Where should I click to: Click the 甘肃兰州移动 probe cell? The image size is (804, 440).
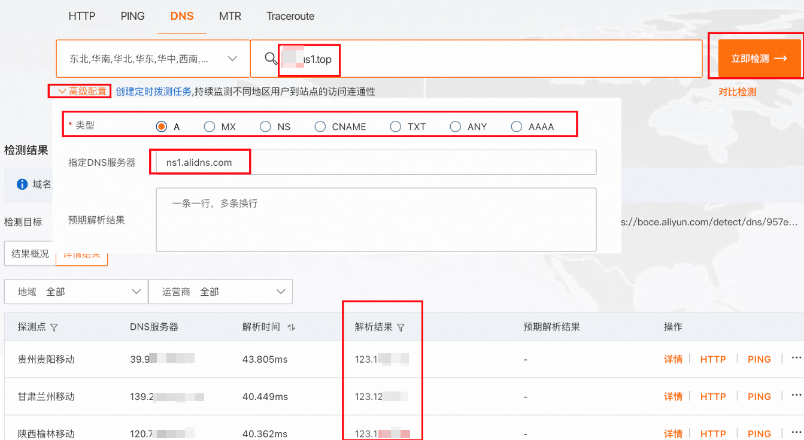46,396
